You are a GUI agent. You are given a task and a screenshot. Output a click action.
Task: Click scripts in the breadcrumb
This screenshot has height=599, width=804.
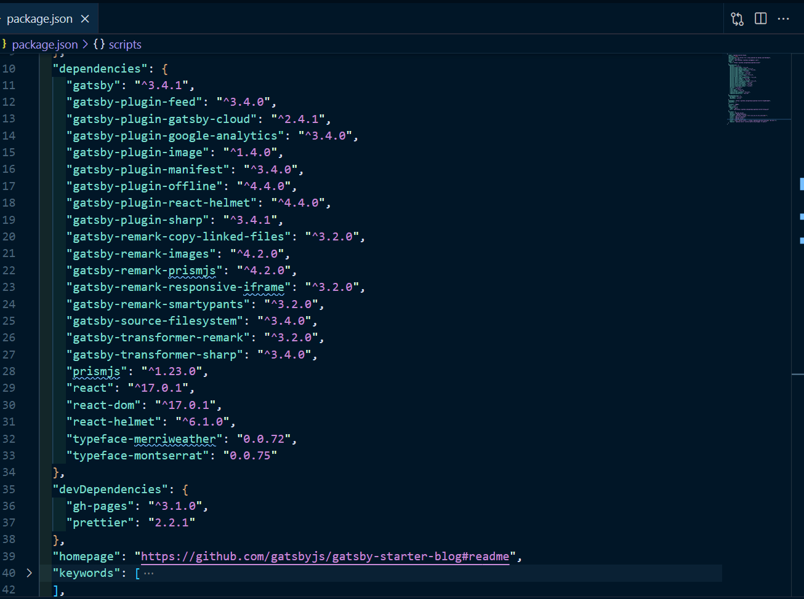pyautogui.click(x=125, y=45)
